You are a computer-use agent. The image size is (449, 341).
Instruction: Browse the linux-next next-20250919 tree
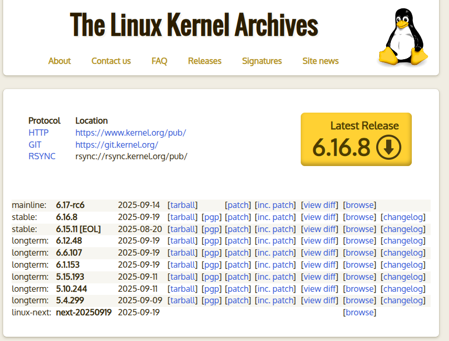coord(359,312)
